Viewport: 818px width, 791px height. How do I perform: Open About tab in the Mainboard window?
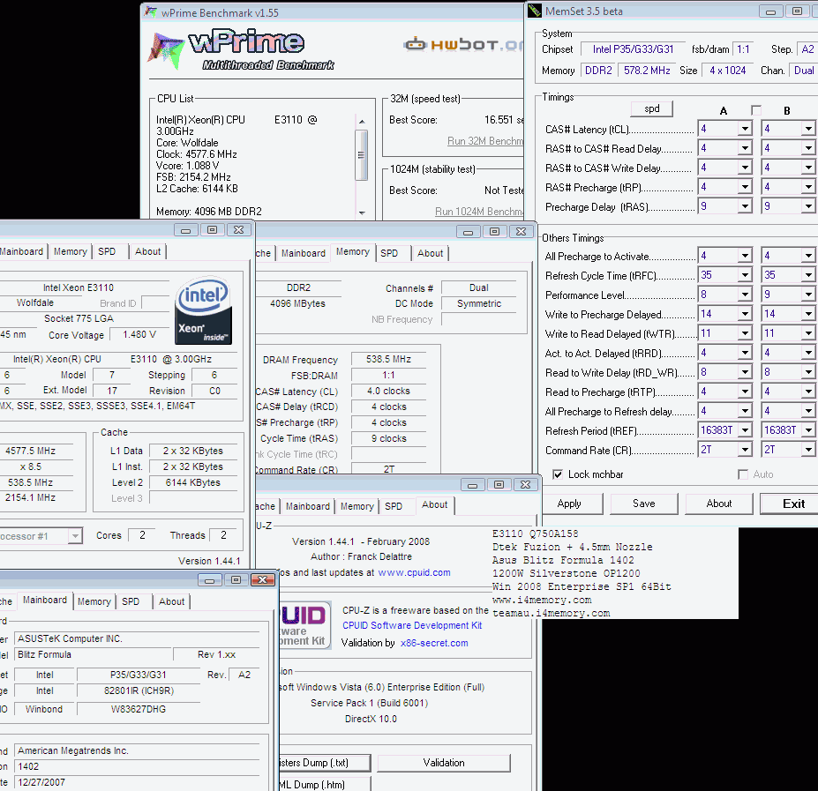[x=172, y=601]
